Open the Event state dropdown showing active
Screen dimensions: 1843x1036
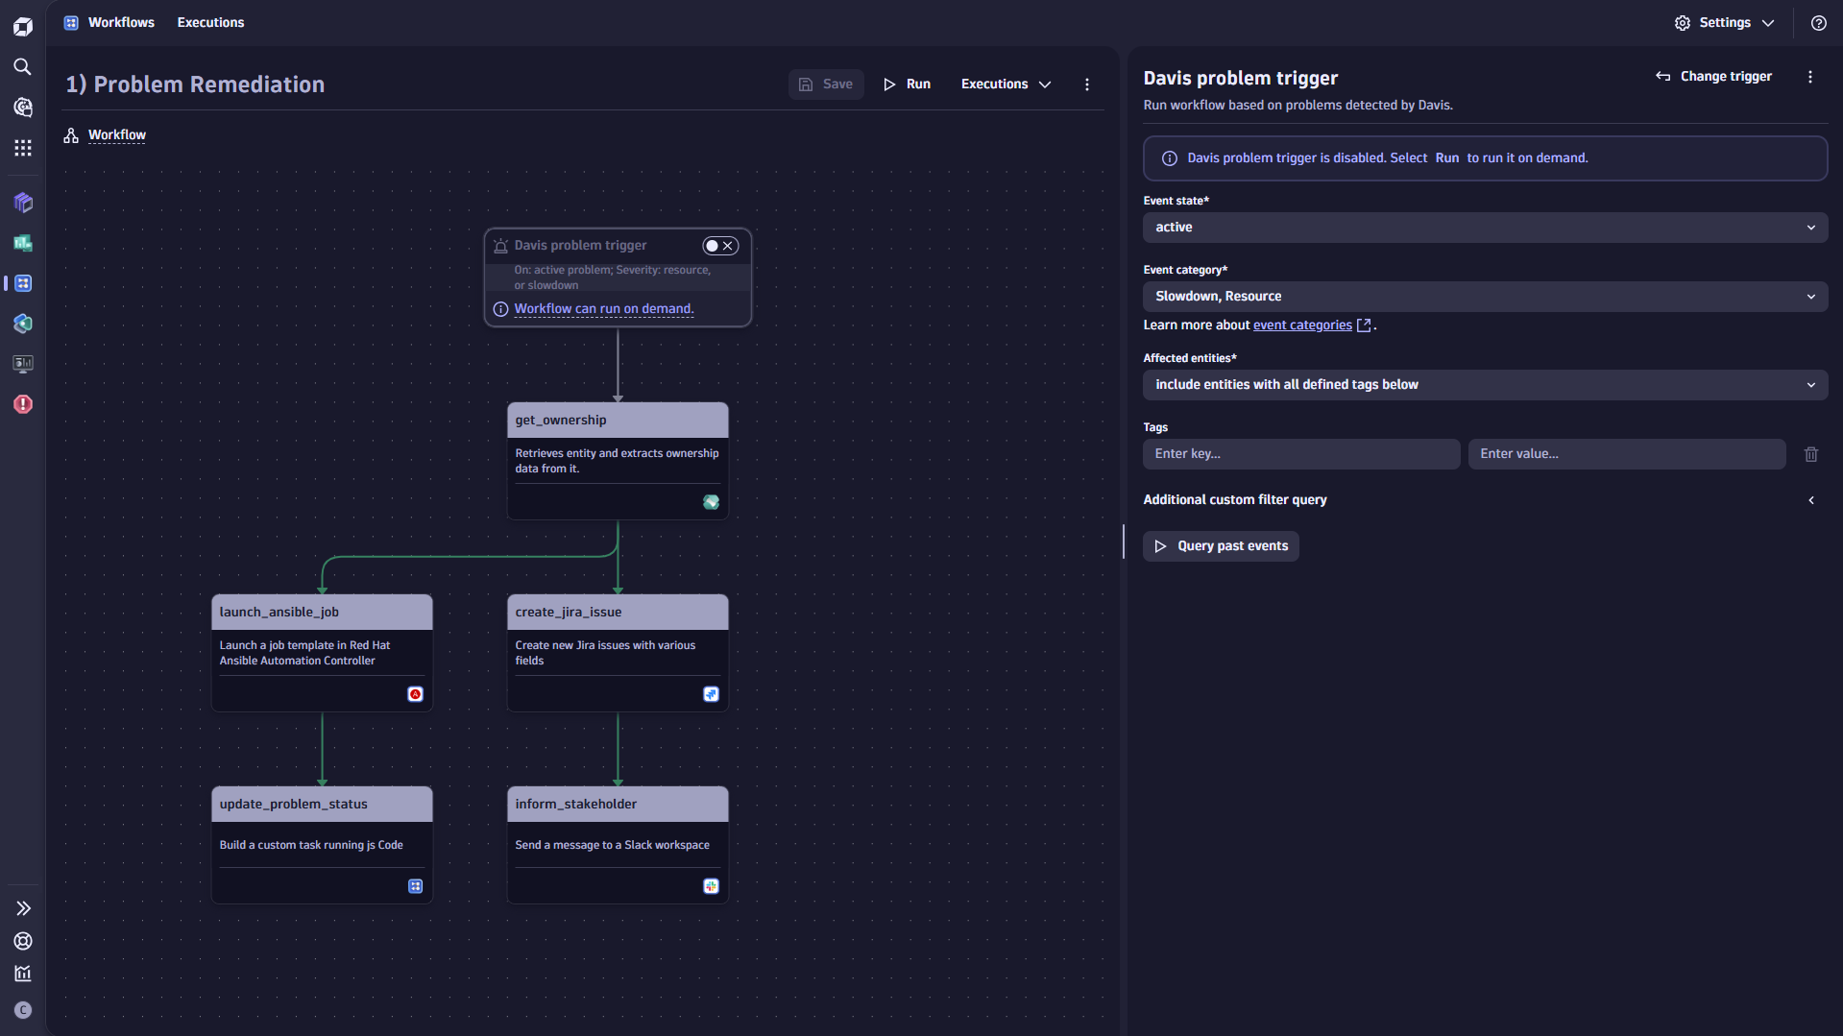point(1484,227)
